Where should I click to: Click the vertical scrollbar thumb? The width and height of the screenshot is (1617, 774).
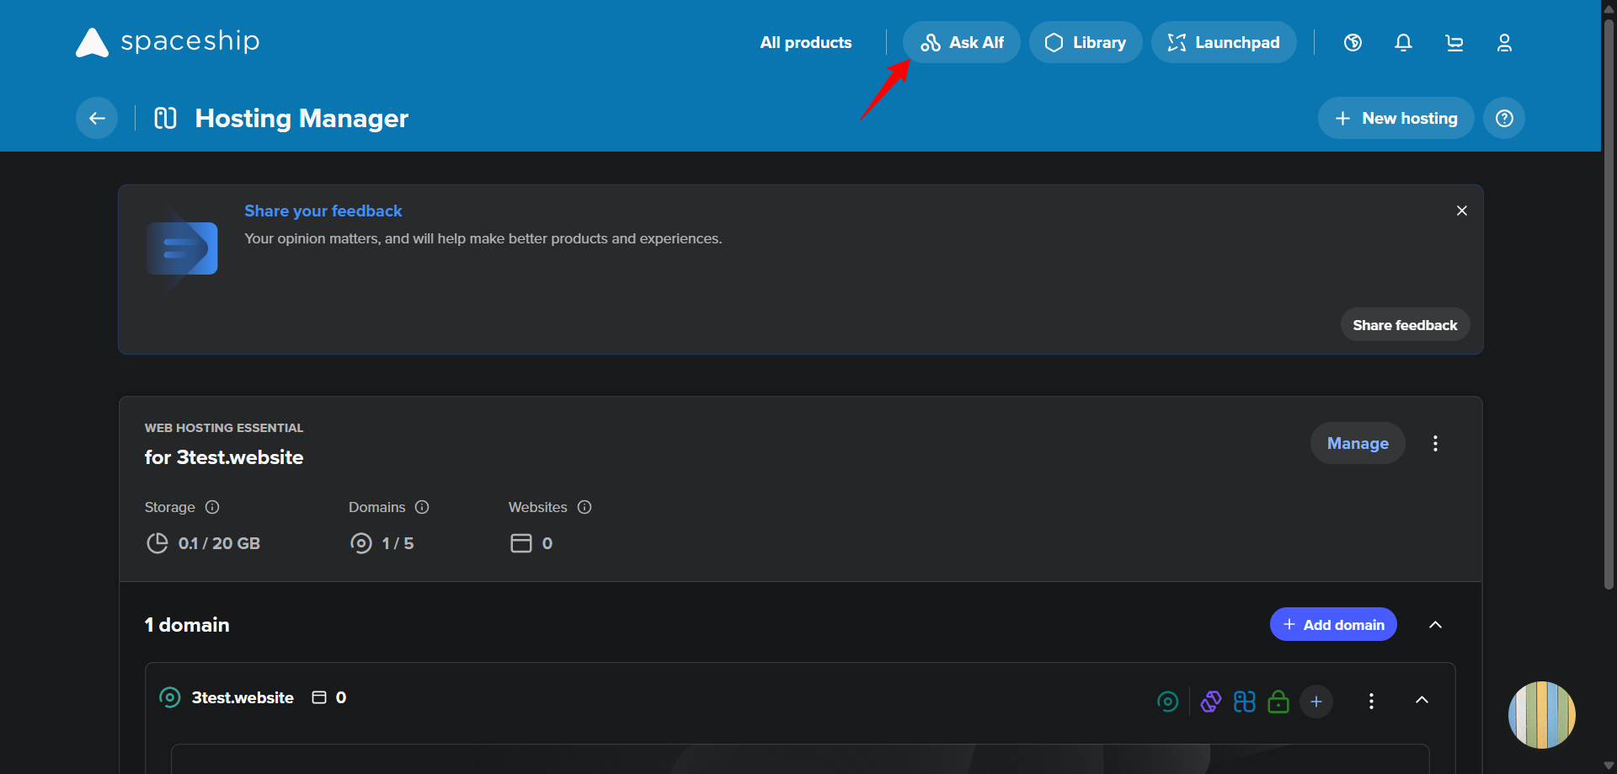click(1609, 303)
